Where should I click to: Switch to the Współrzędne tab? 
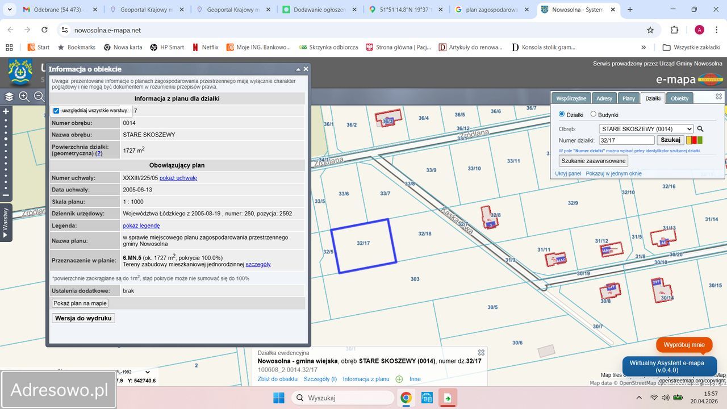(x=571, y=98)
